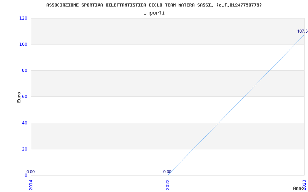Select the 2022 x-axis year label
The image size is (308, 192).
point(168,184)
